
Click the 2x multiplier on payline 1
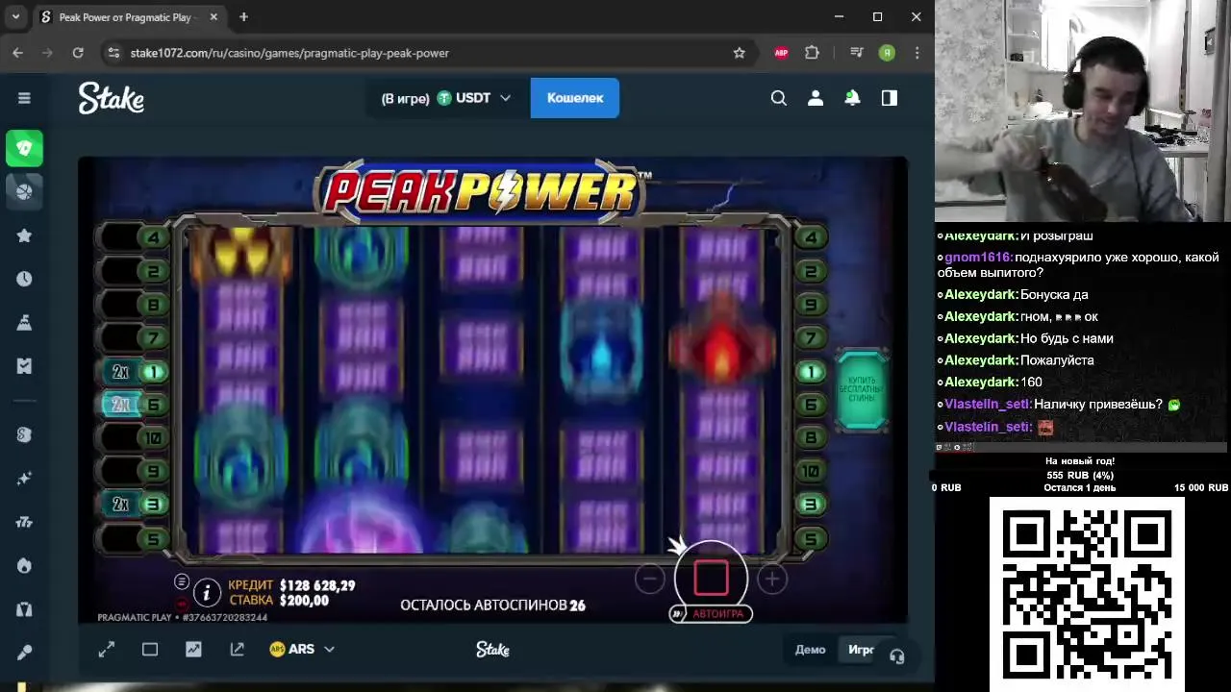(120, 372)
